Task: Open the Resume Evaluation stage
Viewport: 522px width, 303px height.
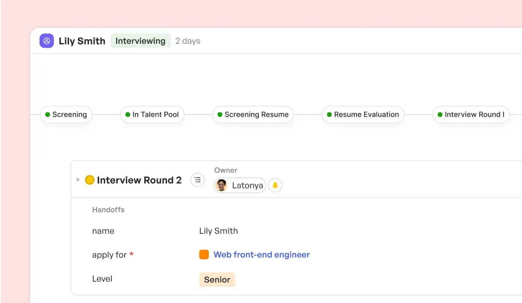Action: (363, 114)
